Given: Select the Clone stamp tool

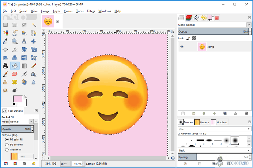Looking at the screenshot, I should 5,82.
